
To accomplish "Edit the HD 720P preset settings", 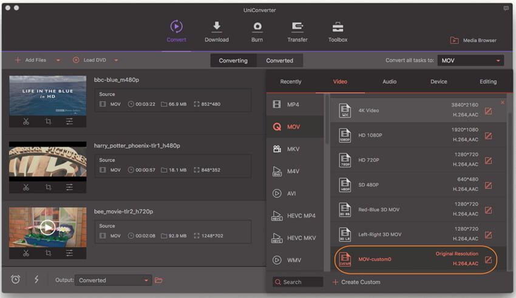I will 488,161.
